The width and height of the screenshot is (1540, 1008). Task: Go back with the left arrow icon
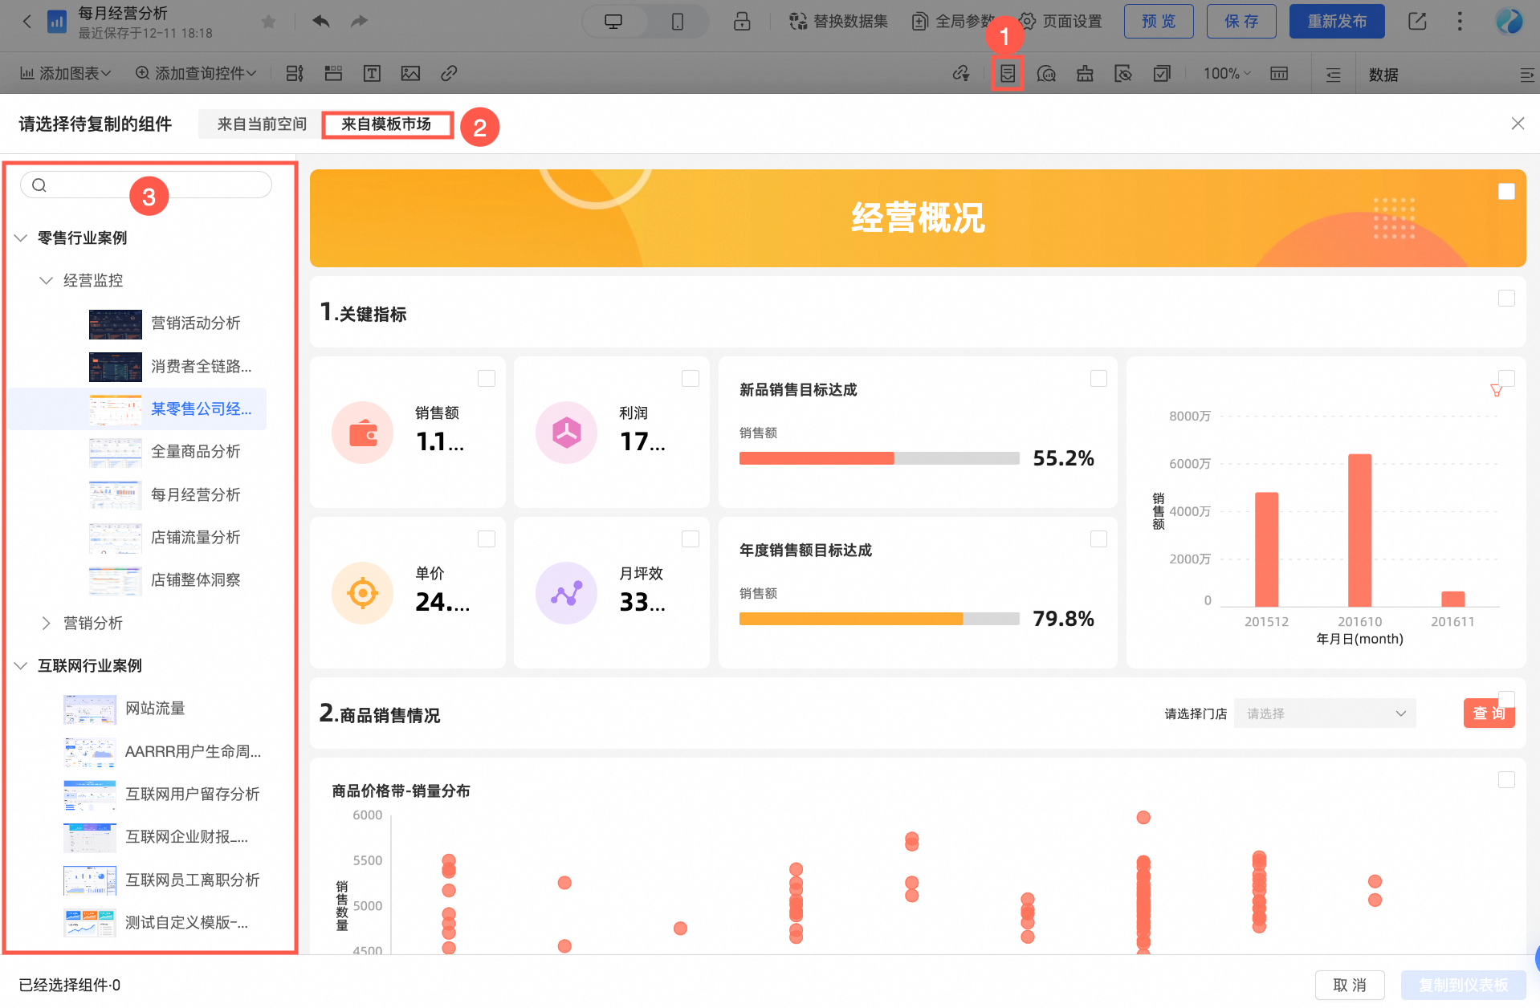click(x=27, y=22)
